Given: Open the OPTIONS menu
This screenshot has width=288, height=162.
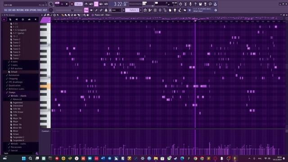Looking at the screenshot, I should point(33,10).
